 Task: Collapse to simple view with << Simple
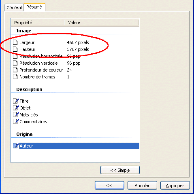(120, 170)
